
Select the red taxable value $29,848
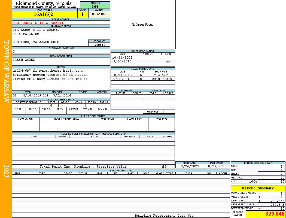[275, 214]
